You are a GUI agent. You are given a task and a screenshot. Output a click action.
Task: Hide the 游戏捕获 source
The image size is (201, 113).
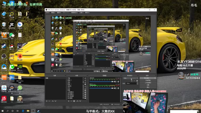[x=83, y=98]
